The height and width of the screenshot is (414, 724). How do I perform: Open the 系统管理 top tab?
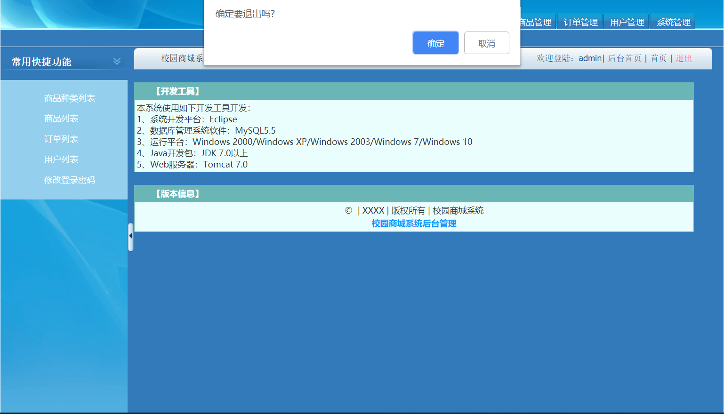(x=673, y=22)
